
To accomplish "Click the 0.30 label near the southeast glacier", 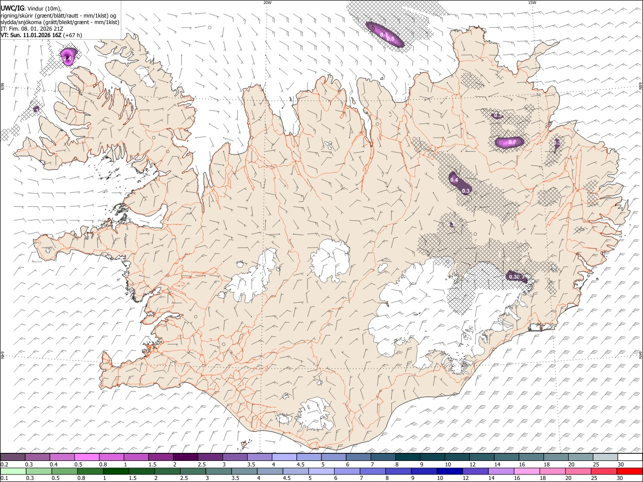I will pos(514,277).
